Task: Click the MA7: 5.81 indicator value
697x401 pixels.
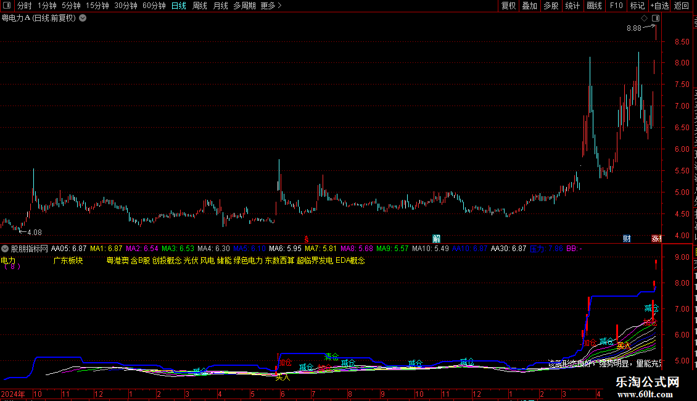Action: click(321, 249)
